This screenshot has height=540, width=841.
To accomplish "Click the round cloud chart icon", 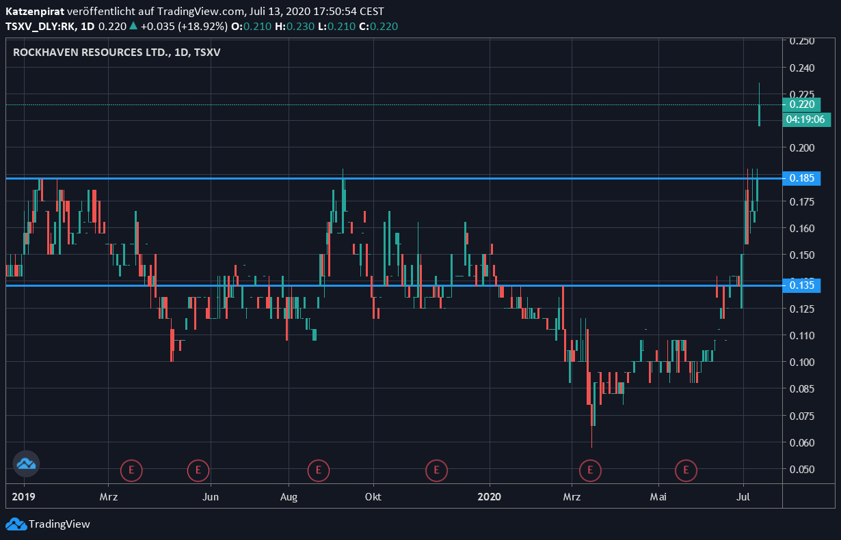I will click(x=27, y=464).
